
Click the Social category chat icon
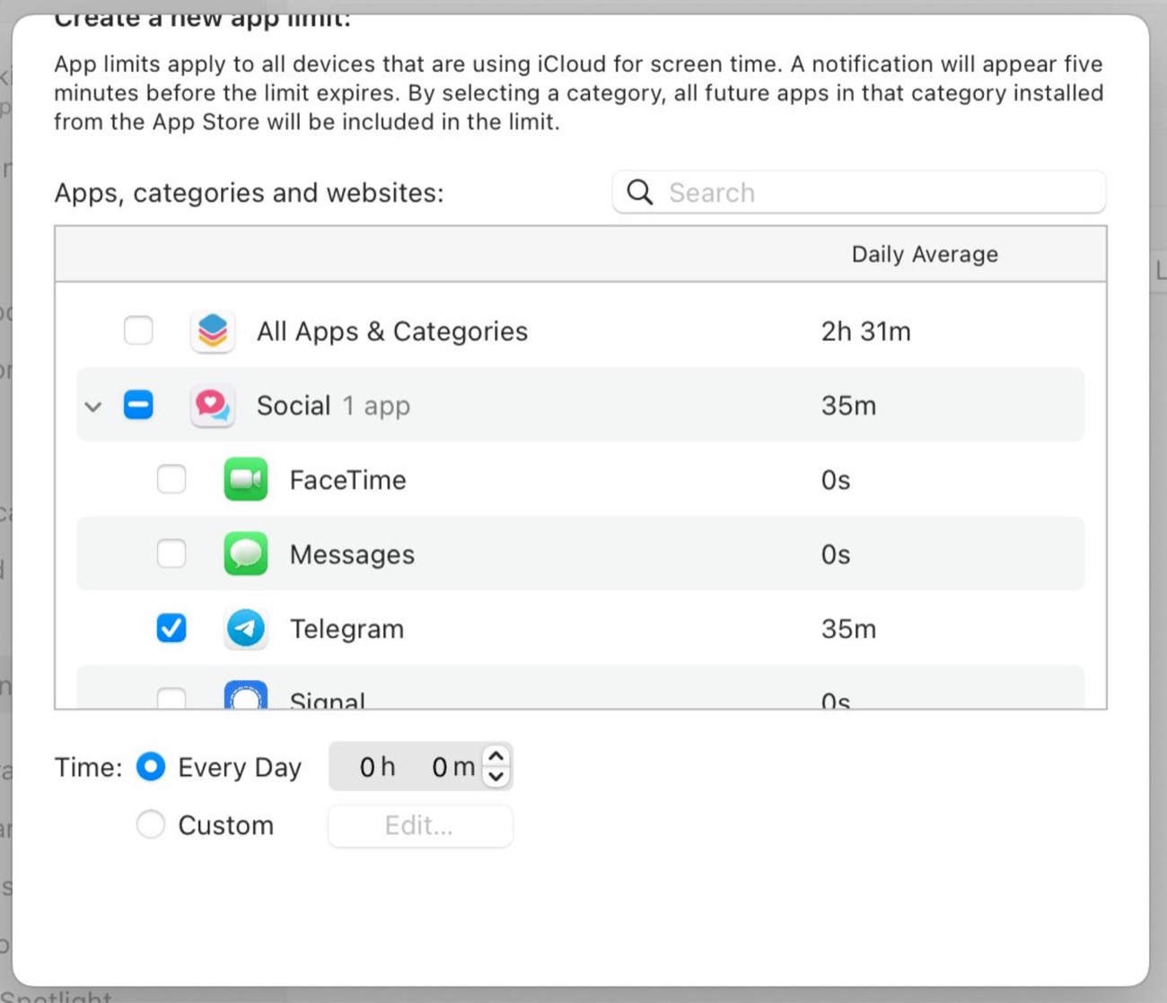pos(213,406)
